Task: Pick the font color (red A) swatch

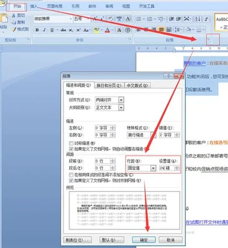Action: click(107, 30)
